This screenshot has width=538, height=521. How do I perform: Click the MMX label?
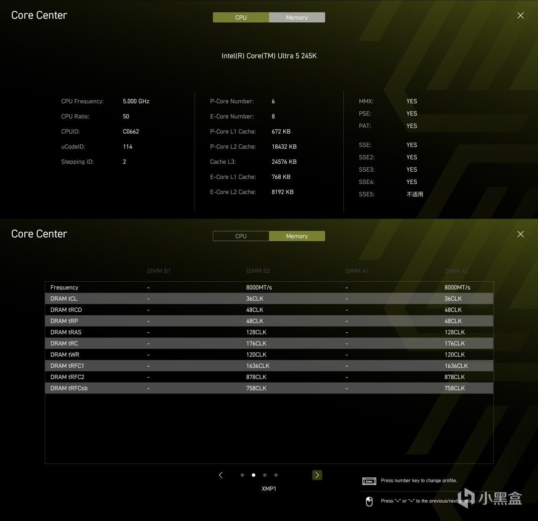click(x=366, y=101)
